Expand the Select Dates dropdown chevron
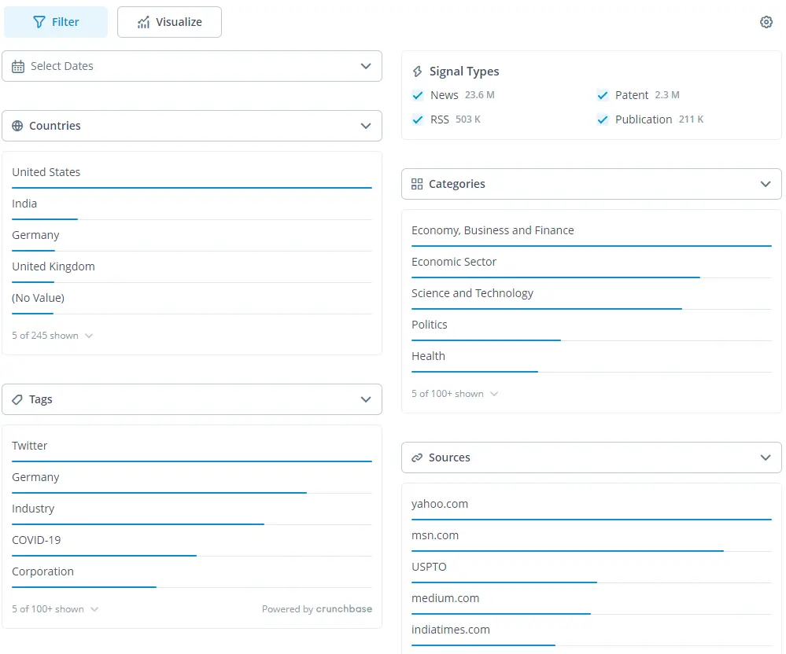This screenshot has width=786, height=654. point(366,66)
